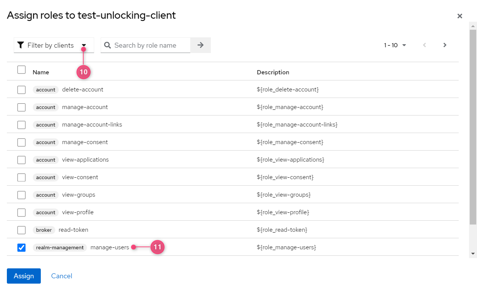477x292 pixels.
Task: Click the Description column header
Action: tap(273, 72)
